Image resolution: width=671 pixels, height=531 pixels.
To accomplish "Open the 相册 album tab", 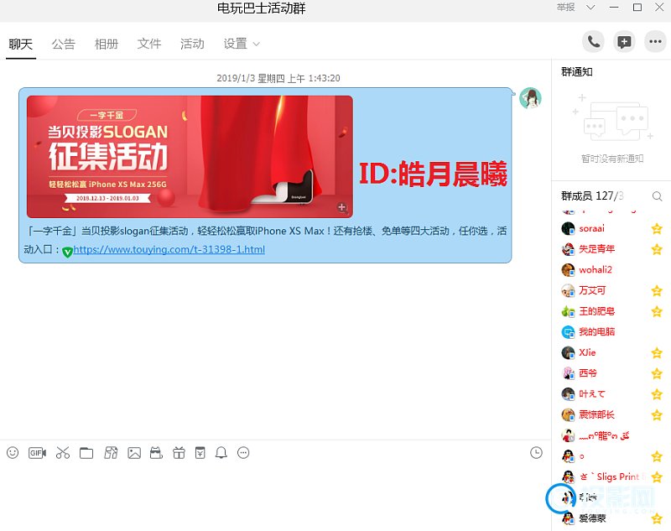I will tap(107, 44).
